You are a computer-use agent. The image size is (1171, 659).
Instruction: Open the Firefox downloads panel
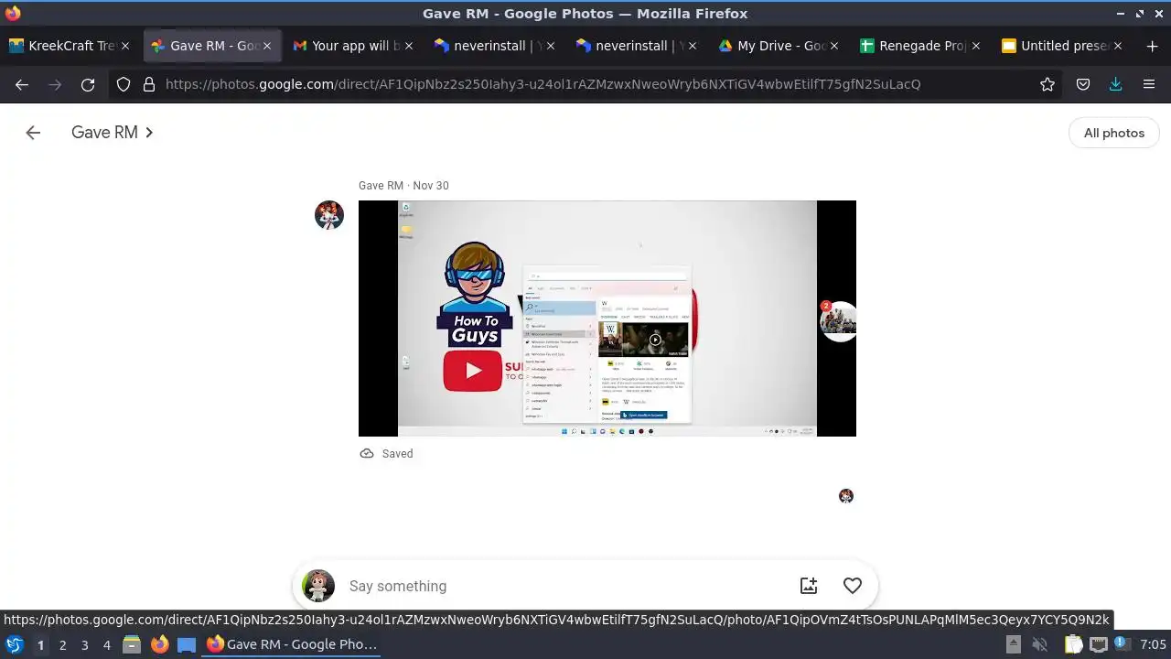pyautogui.click(x=1116, y=84)
